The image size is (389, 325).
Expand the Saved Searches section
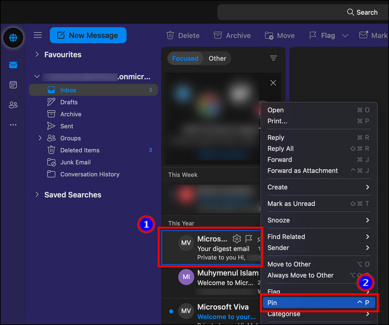point(37,195)
